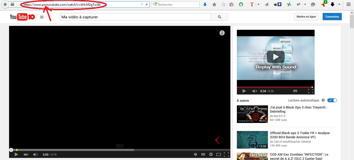Viewport: 354px width, 160px height.
Task: Toggle captions on the Garnier ad
Action: [295, 91]
